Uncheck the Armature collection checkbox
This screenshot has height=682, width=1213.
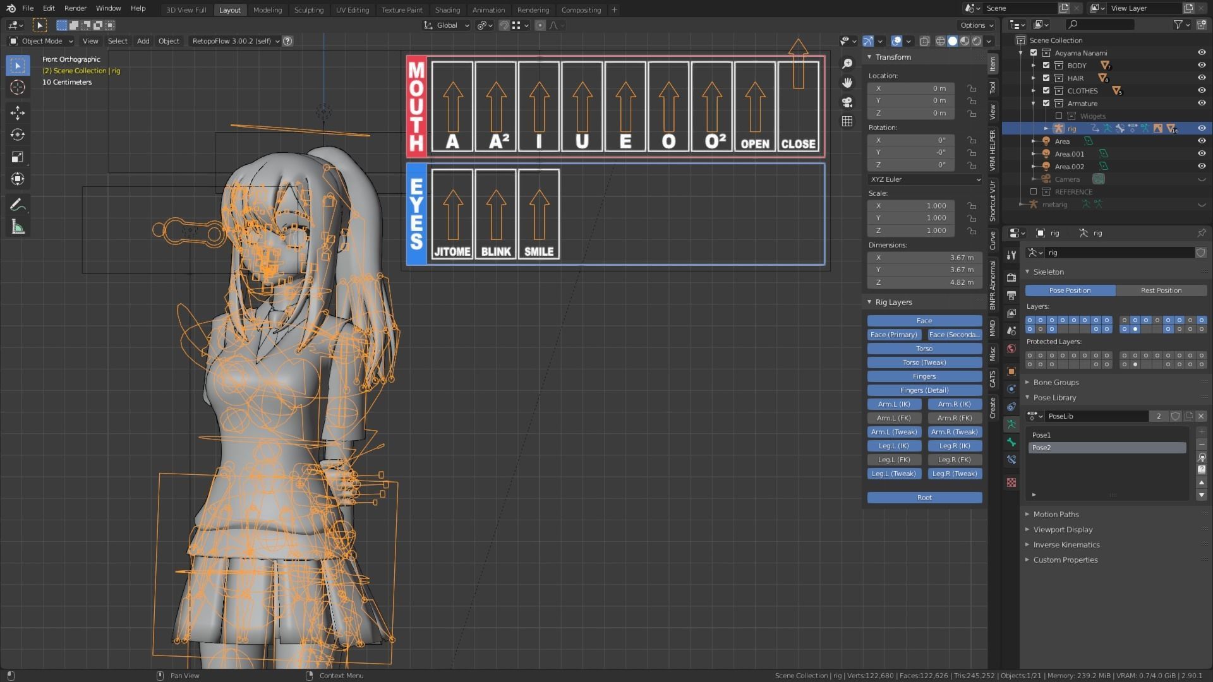(1046, 104)
